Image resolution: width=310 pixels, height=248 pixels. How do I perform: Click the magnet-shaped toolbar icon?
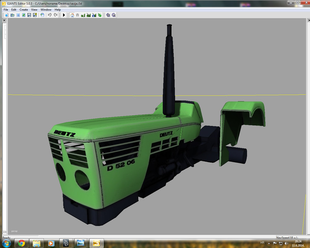click(77, 15)
